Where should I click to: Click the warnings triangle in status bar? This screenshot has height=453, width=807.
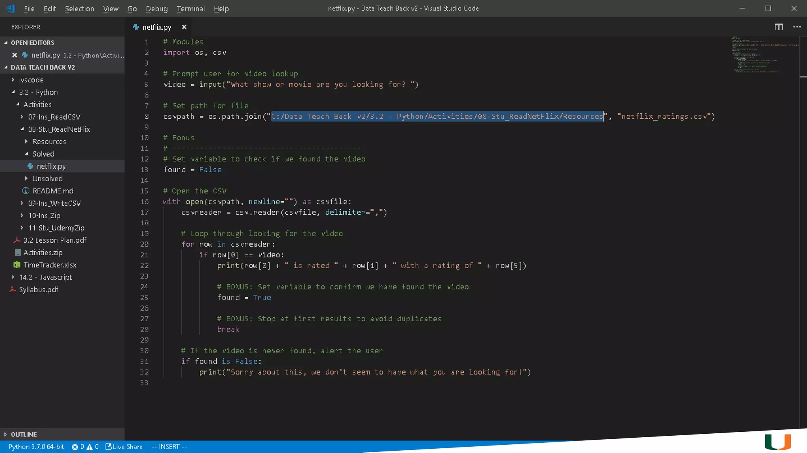coord(89,447)
